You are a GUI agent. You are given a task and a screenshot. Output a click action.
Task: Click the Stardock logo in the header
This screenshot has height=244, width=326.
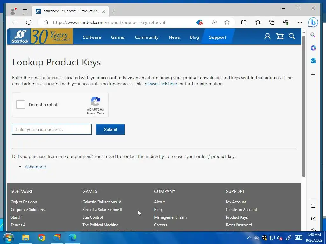[x=20, y=36]
